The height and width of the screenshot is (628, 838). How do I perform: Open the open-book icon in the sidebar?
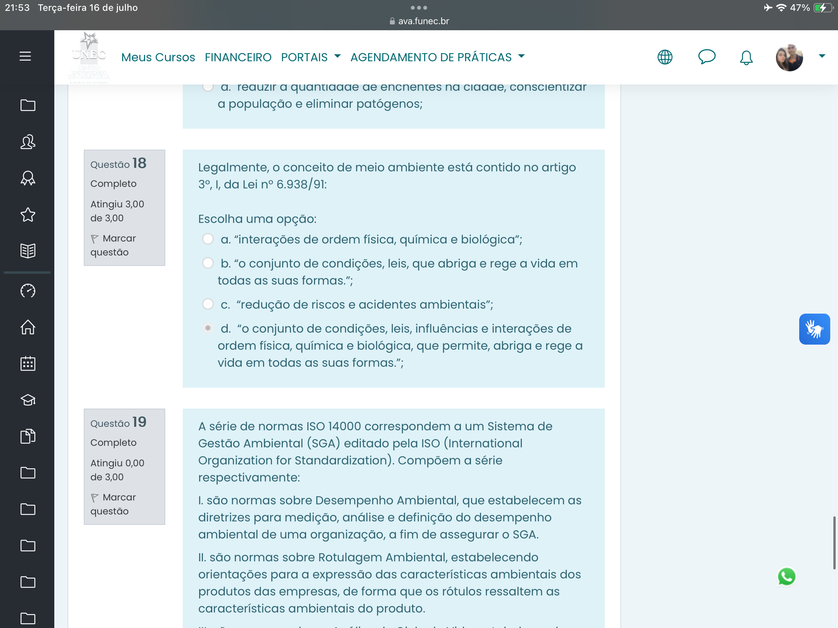28,251
